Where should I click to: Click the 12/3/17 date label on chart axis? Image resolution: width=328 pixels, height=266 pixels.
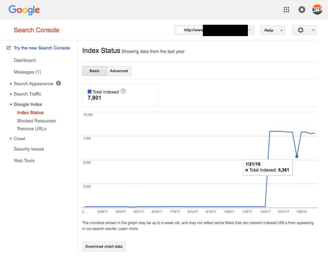(265, 212)
